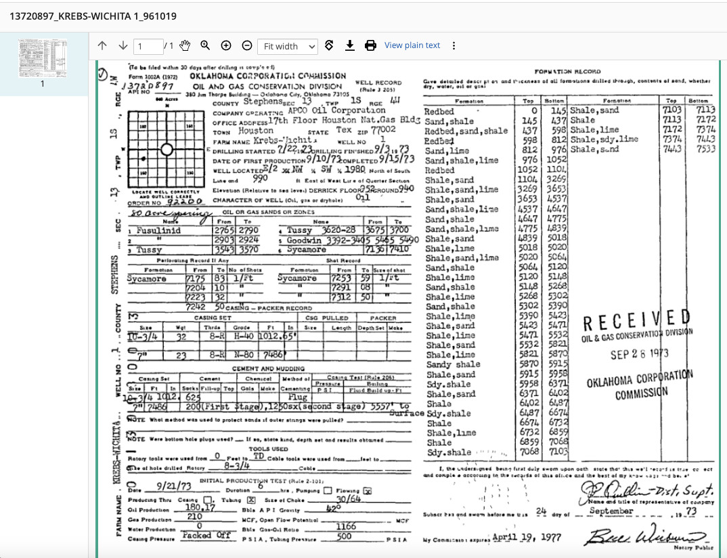Zoom in with the plus icon

tap(226, 45)
